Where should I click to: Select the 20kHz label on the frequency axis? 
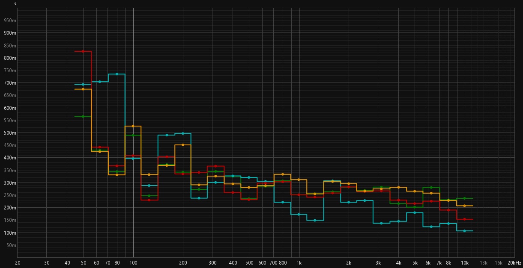pos(514,262)
